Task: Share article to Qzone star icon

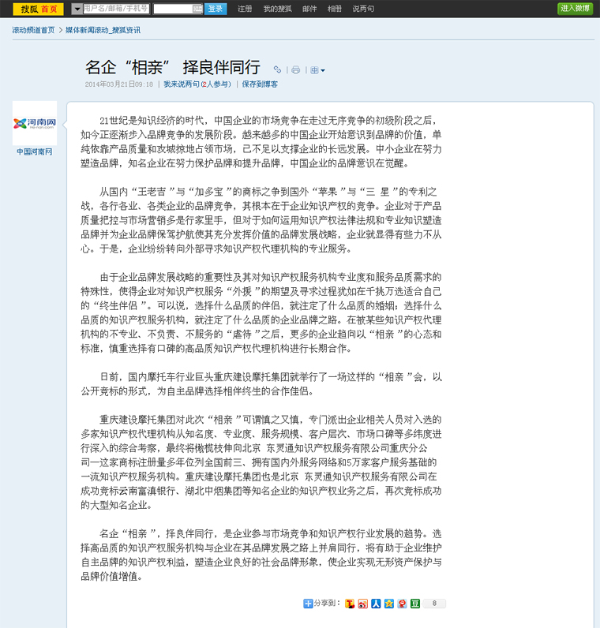Action: [388, 604]
